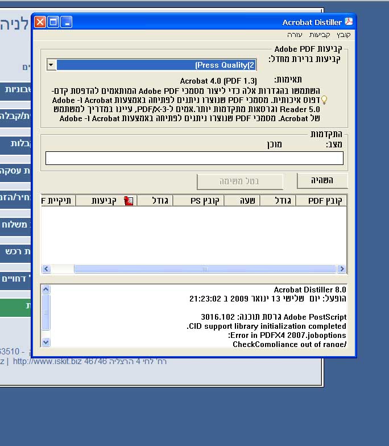Click the Adobe PostScript 3016.102 version line

pyautogui.click(x=274, y=317)
